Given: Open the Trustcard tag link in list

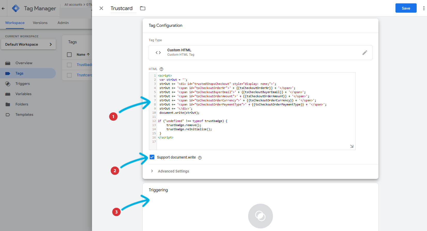Looking at the screenshot, I should (84, 75).
